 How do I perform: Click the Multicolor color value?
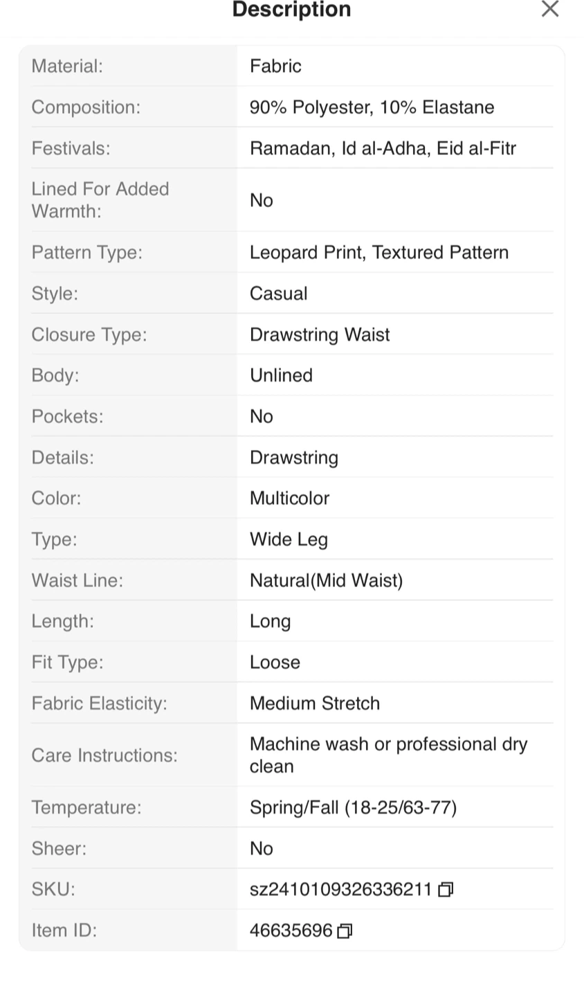pyautogui.click(x=289, y=498)
